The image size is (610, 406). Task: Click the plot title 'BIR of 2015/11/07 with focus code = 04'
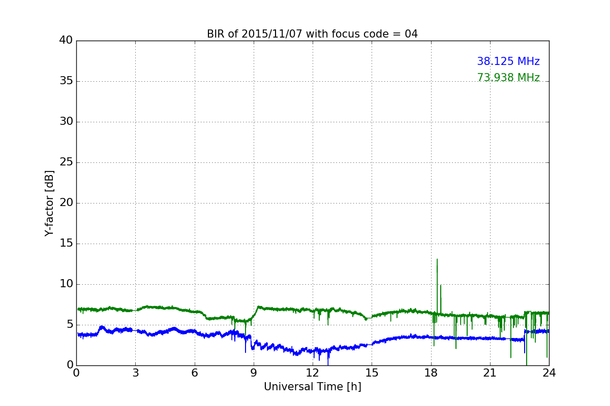point(312,34)
